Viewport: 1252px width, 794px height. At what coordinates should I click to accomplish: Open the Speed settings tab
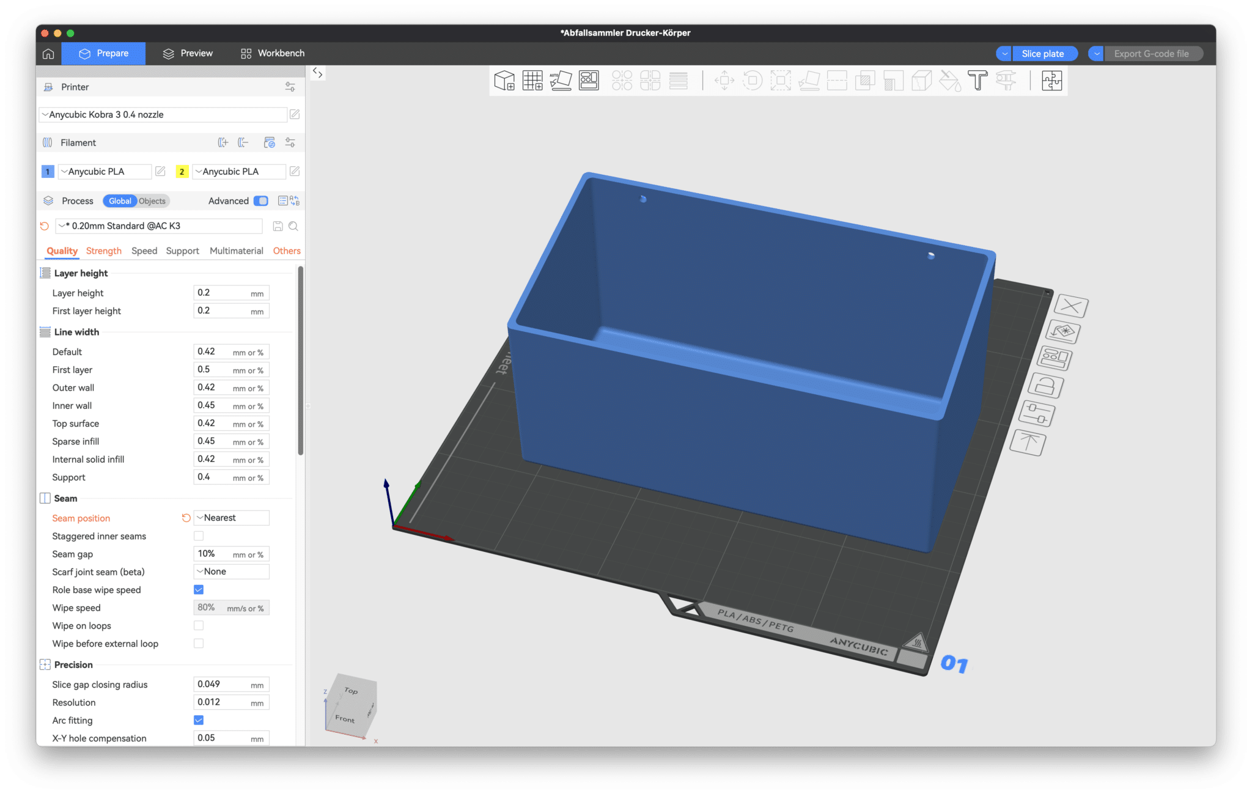coord(144,251)
